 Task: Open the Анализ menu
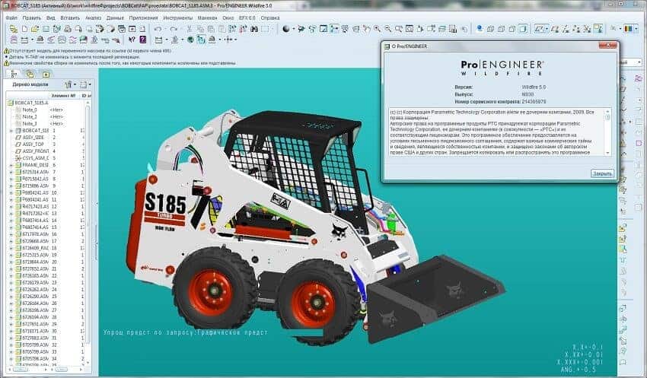tap(94, 18)
